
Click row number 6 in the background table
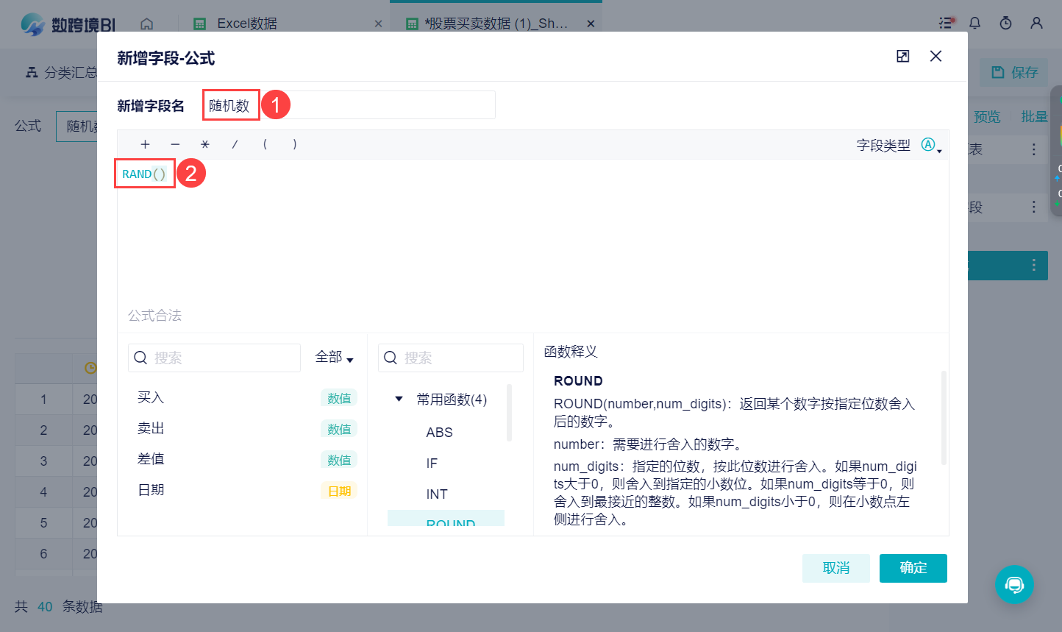pos(43,554)
